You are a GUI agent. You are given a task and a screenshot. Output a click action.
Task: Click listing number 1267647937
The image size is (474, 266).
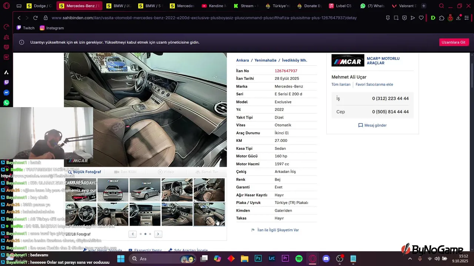pos(286,71)
